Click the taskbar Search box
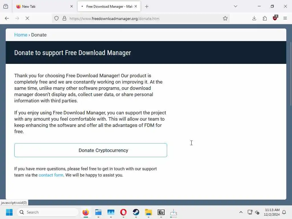This screenshot has height=219, width=292. [48, 212]
